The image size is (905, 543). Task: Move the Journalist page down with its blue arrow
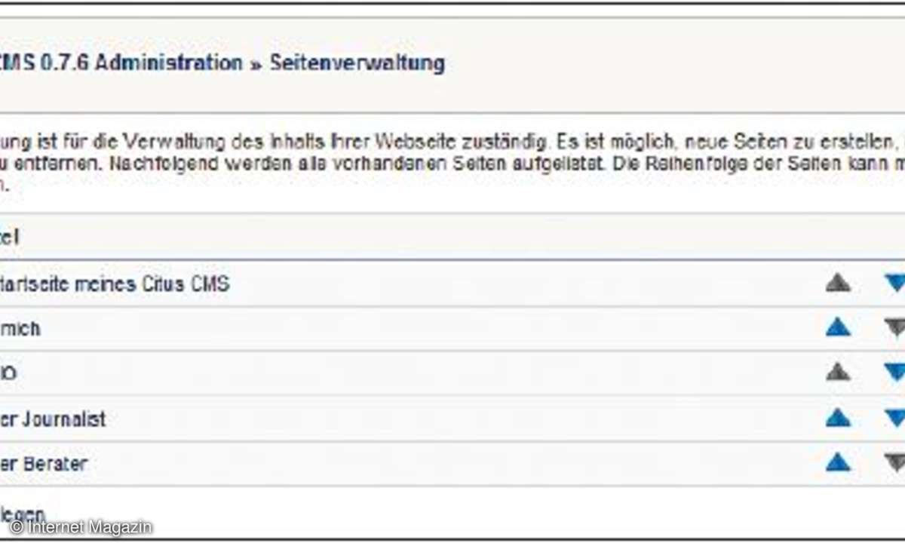[x=894, y=418]
